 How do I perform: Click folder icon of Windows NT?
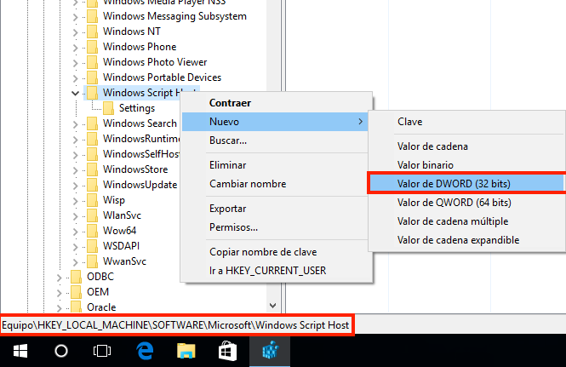pos(92,32)
